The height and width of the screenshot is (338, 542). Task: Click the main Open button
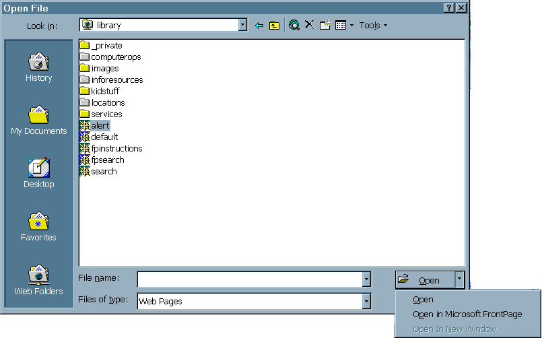pos(424,280)
